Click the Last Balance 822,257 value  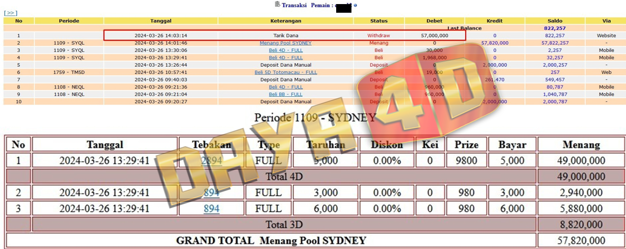[555, 29]
